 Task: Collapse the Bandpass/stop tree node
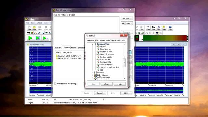(x=92, y=44)
